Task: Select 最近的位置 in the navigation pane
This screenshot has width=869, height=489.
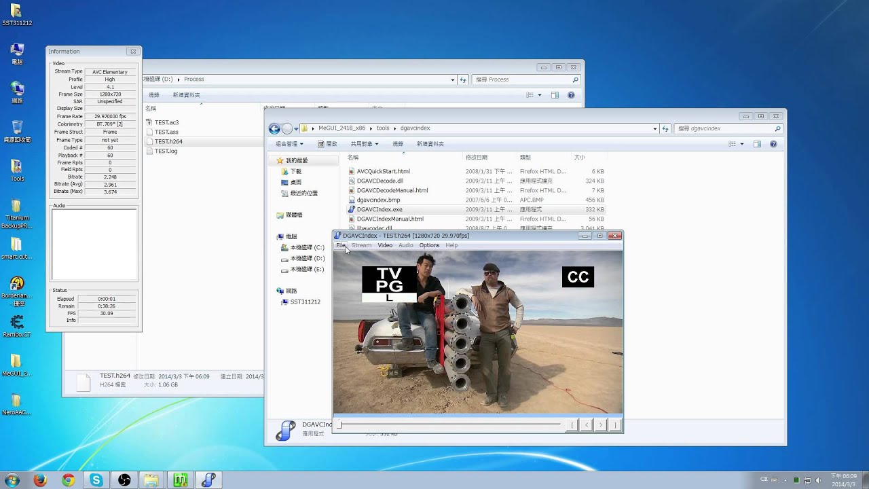Action: (303, 193)
